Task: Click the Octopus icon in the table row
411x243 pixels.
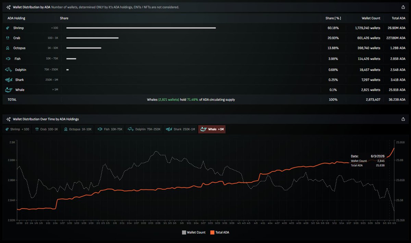Action: [x=8, y=48]
